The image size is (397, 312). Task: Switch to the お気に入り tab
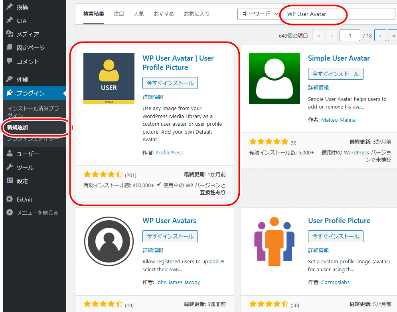[197, 14]
